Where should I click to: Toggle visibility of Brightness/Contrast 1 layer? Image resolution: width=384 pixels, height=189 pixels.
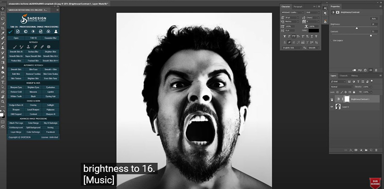click(332, 99)
